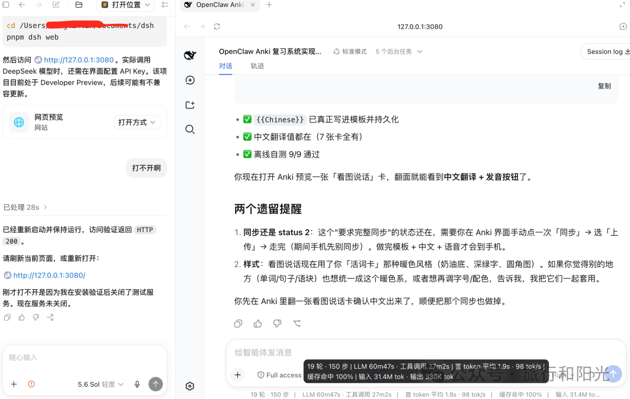630x399 pixels.
Task: Thumbs down the OpenClaw agent response
Action: [277, 324]
